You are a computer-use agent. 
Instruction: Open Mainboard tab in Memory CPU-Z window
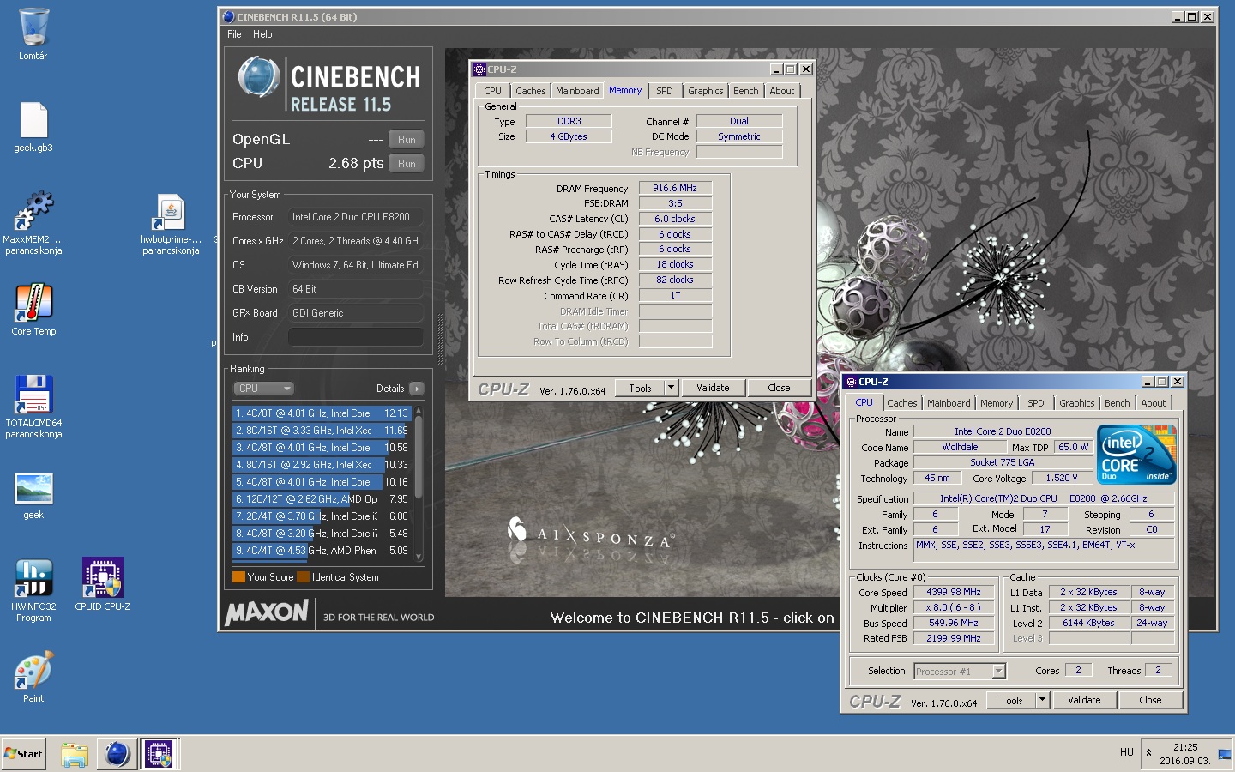[x=577, y=91]
